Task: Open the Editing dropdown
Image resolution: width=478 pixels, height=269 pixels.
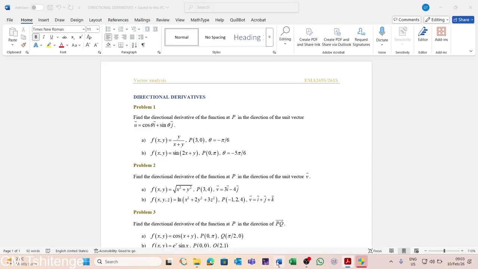Action: 285,36
